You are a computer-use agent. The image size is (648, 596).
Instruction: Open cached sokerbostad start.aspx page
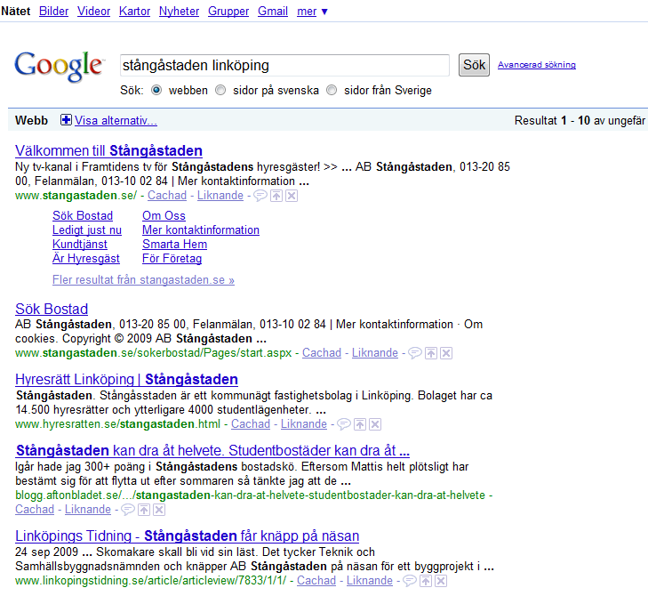click(322, 353)
